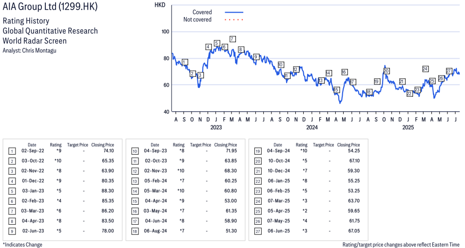
Task: Click the blue Covered legend line sample
Action: tap(234, 12)
